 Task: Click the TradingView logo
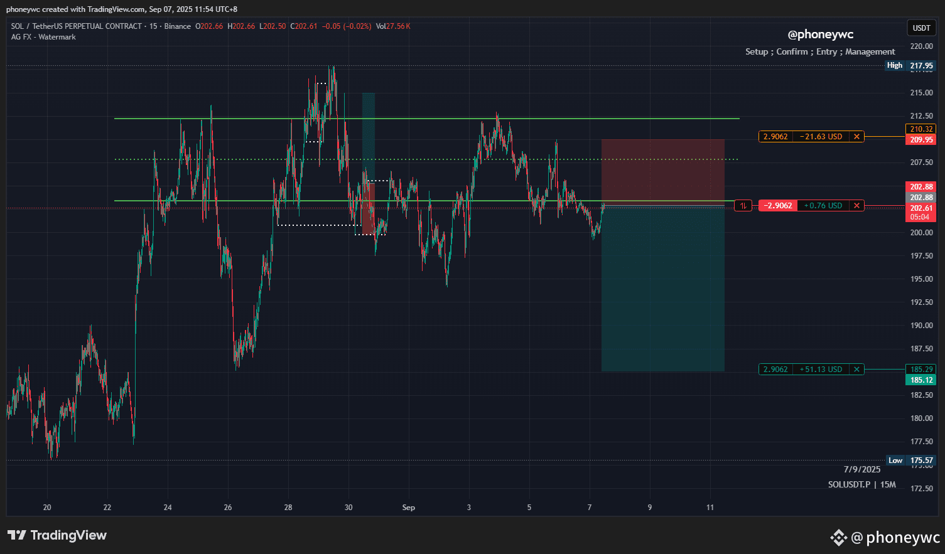(x=57, y=535)
